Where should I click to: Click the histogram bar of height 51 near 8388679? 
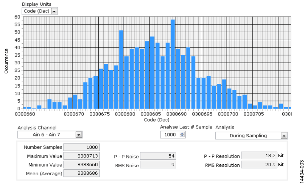(121, 69)
